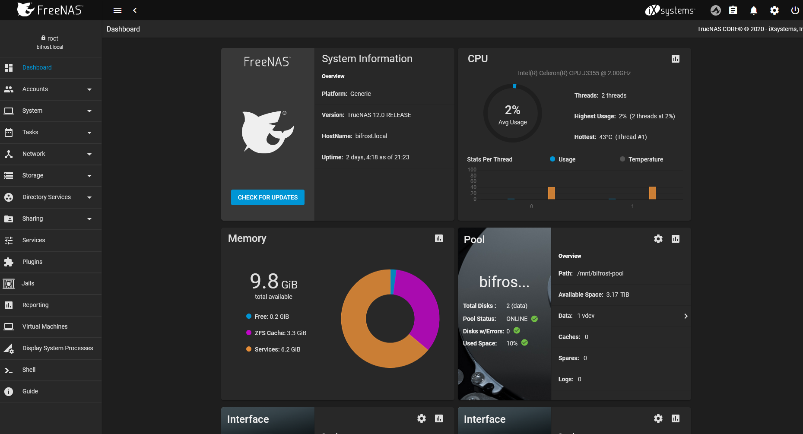Open the CPU reports chart icon

(x=676, y=59)
